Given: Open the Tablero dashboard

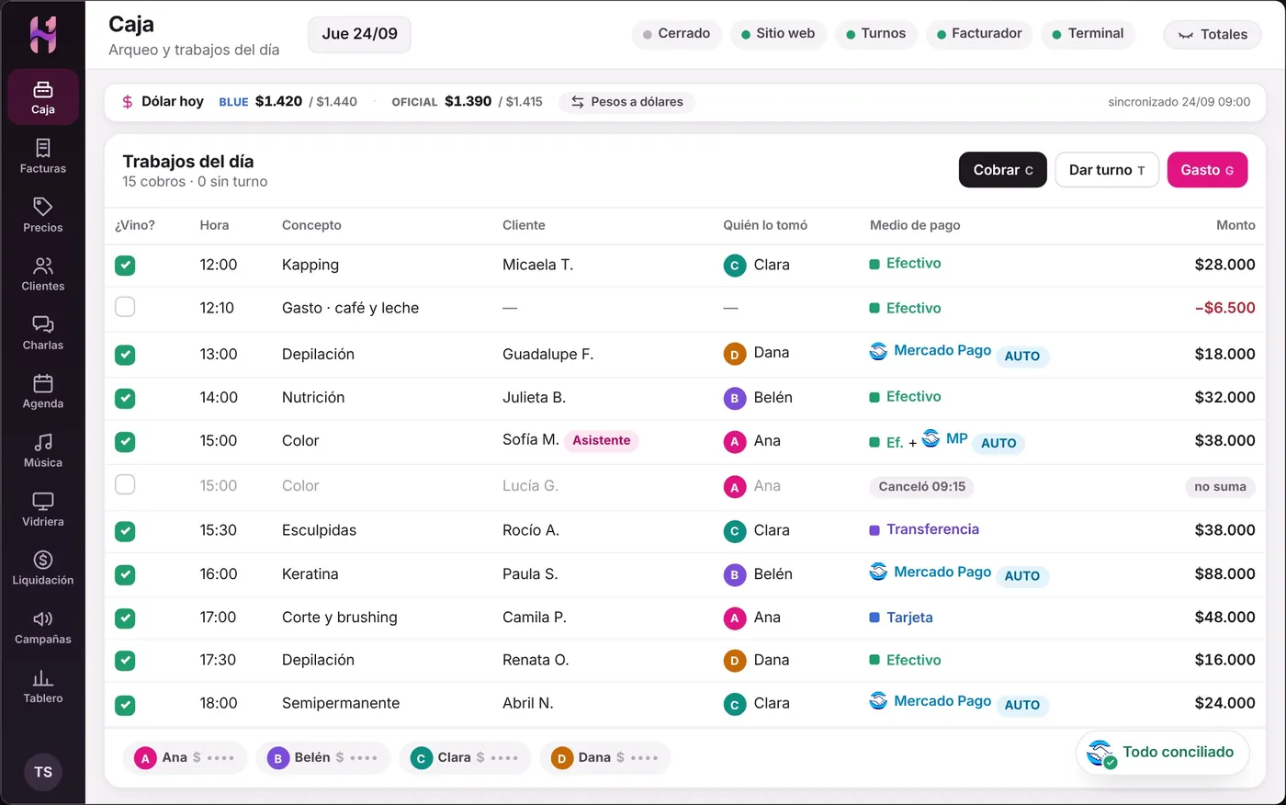Looking at the screenshot, I should (43, 686).
